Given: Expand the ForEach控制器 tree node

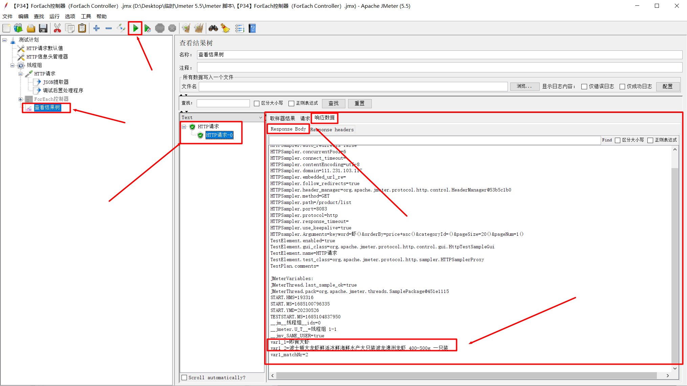Looking at the screenshot, I should pos(20,99).
